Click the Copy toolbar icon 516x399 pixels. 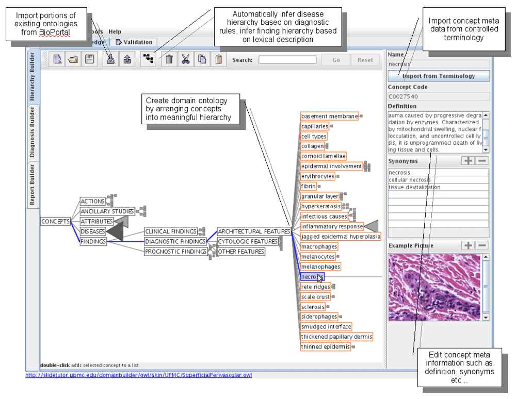[x=202, y=59]
